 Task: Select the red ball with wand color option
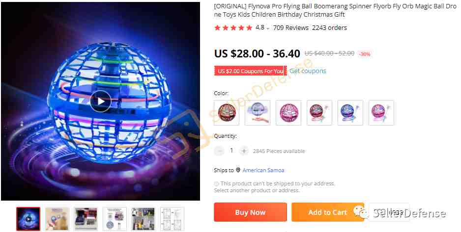click(319, 113)
